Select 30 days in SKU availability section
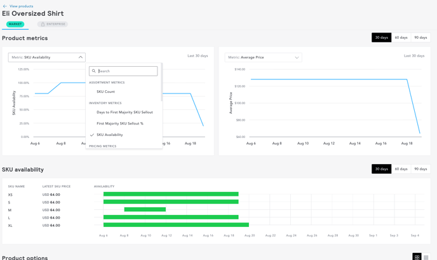Viewport: 437px width, 260px height. tap(381, 169)
